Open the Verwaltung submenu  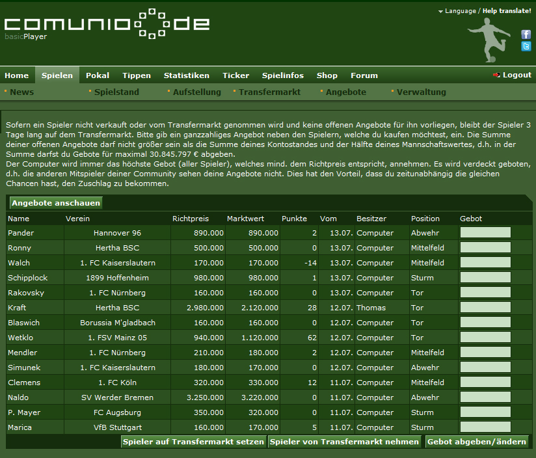(x=421, y=92)
